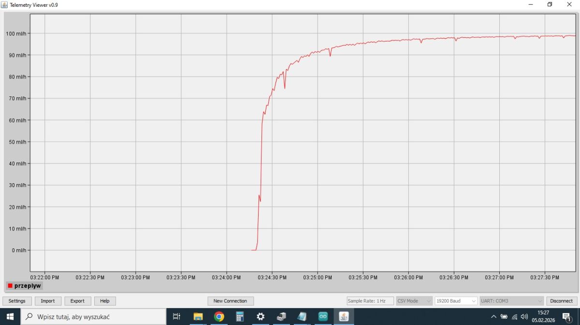This screenshot has height=325, width=580.
Task: Click the 100 ml/h axis label
Action: click(x=16, y=33)
